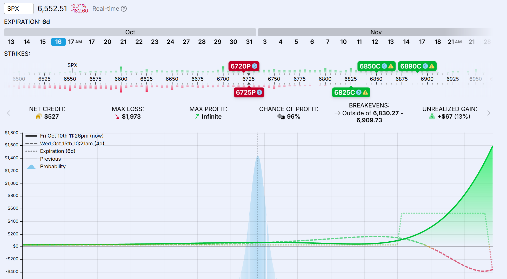Click the 6800 strike on the strike ruler
The height and width of the screenshot is (279, 507).
[325, 79]
